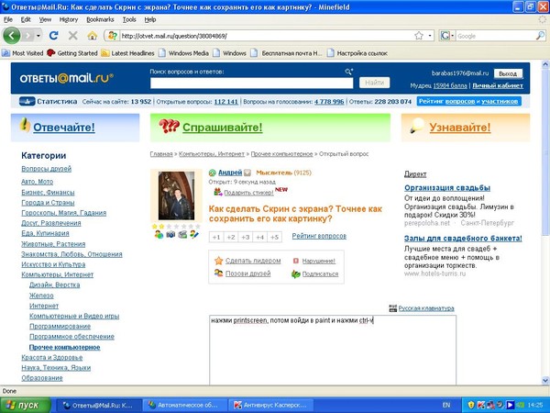Click the mail envelope icon next to Андрей
Viewport: 550px width, 413px height.
247,173
